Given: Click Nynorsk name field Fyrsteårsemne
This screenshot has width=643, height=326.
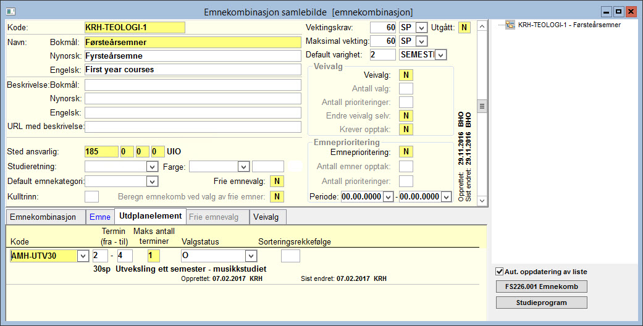Looking at the screenshot, I should 193,56.
